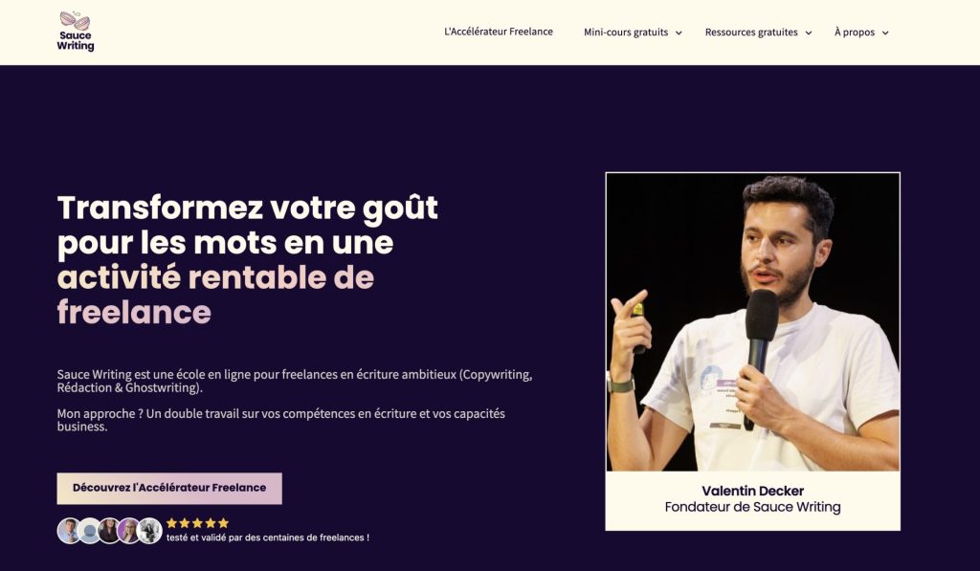Click the first reviewer avatar
Viewport: 980px width, 571px height.
(69, 531)
